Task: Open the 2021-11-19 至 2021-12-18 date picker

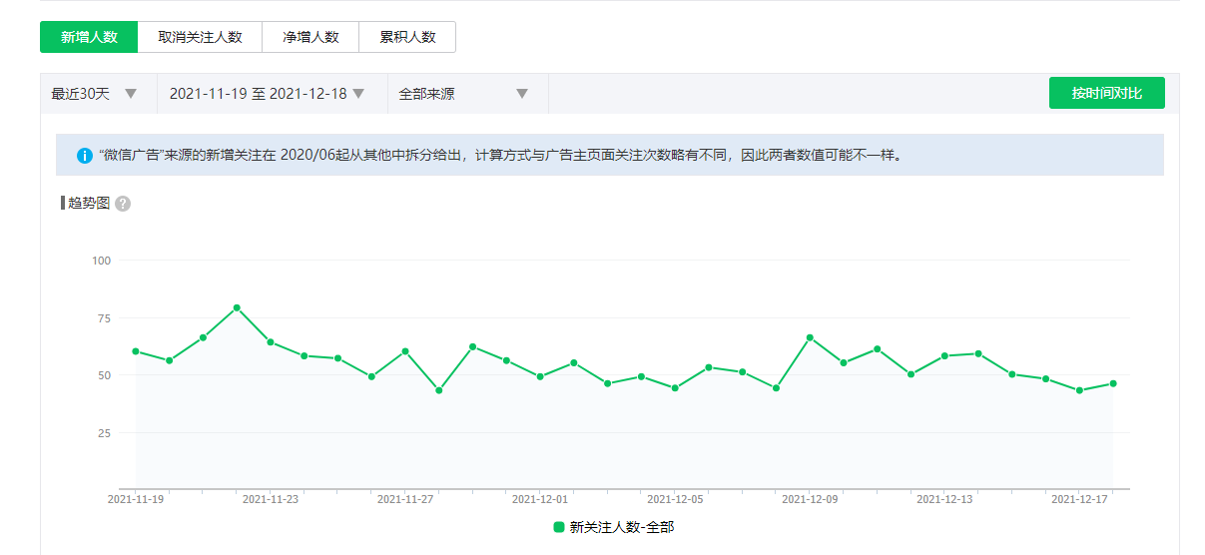Action: click(267, 94)
